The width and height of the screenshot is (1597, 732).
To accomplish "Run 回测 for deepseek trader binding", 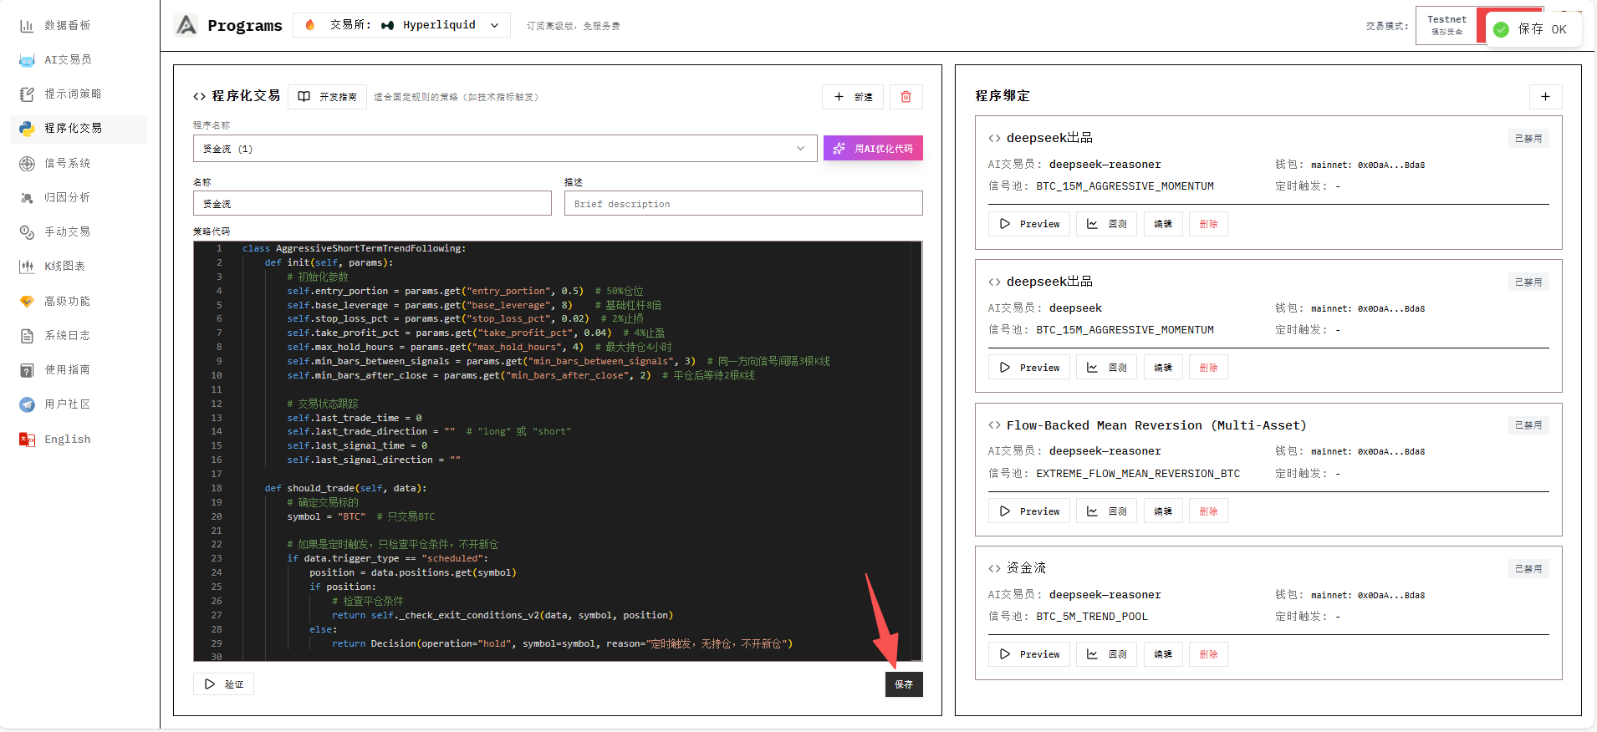I will pos(1106,368).
